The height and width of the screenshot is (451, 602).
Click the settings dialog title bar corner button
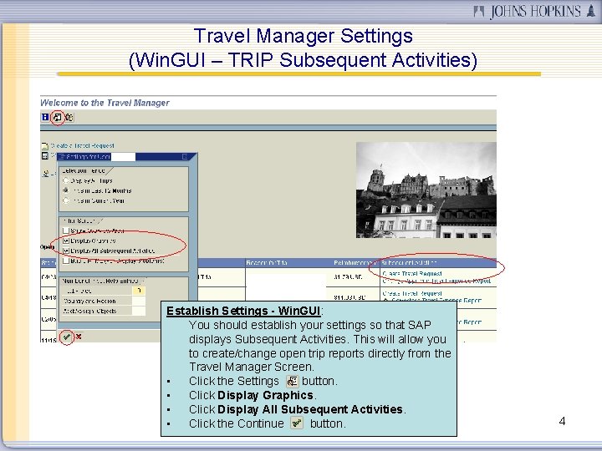coord(185,156)
